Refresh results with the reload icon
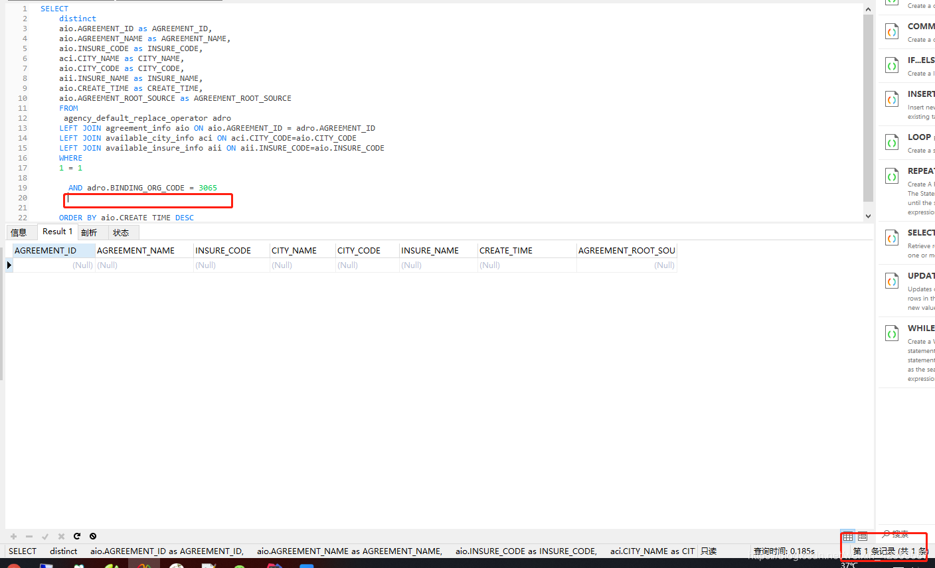This screenshot has height=568, width=935. tap(77, 536)
